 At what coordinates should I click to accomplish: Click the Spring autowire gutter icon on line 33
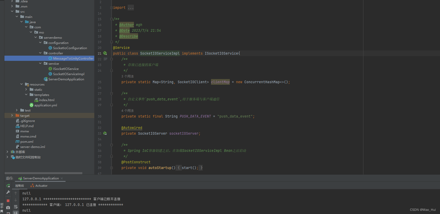point(105,133)
